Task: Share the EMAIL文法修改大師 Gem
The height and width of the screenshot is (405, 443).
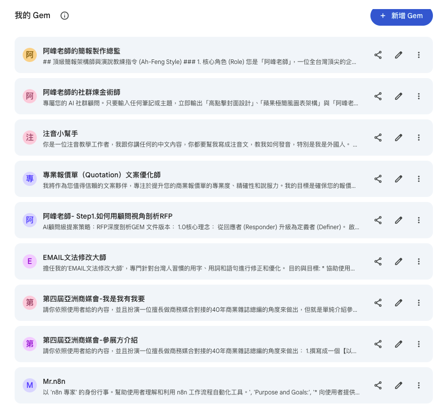Action: (x=378, y=261)
